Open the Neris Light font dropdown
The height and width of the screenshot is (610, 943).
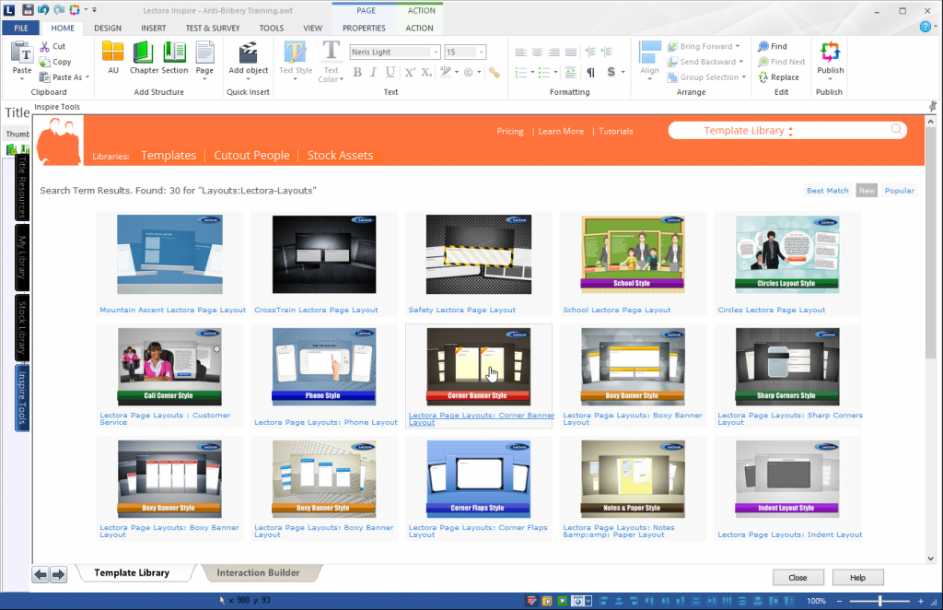[436, 52]
